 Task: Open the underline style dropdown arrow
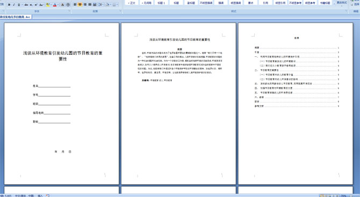22,5
